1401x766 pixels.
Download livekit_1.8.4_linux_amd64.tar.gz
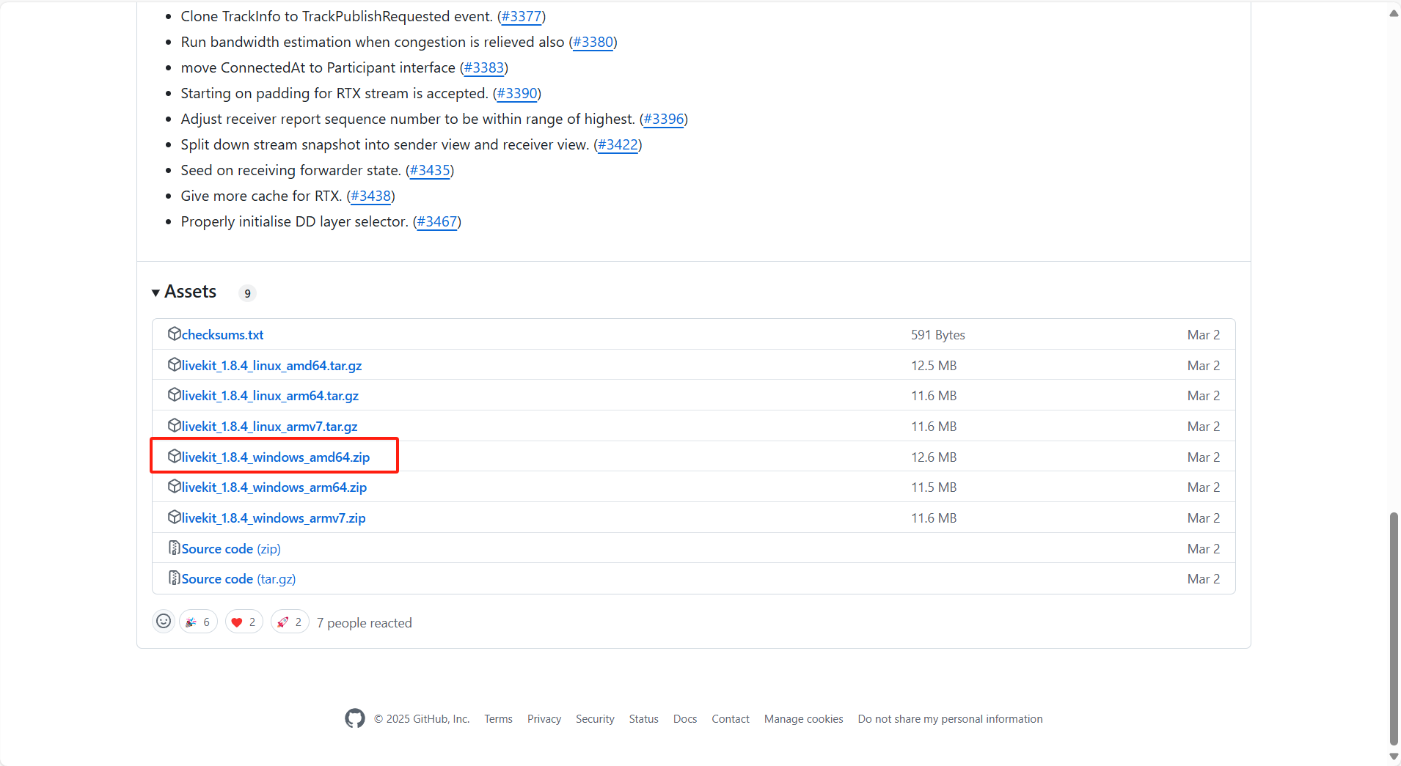271,366
